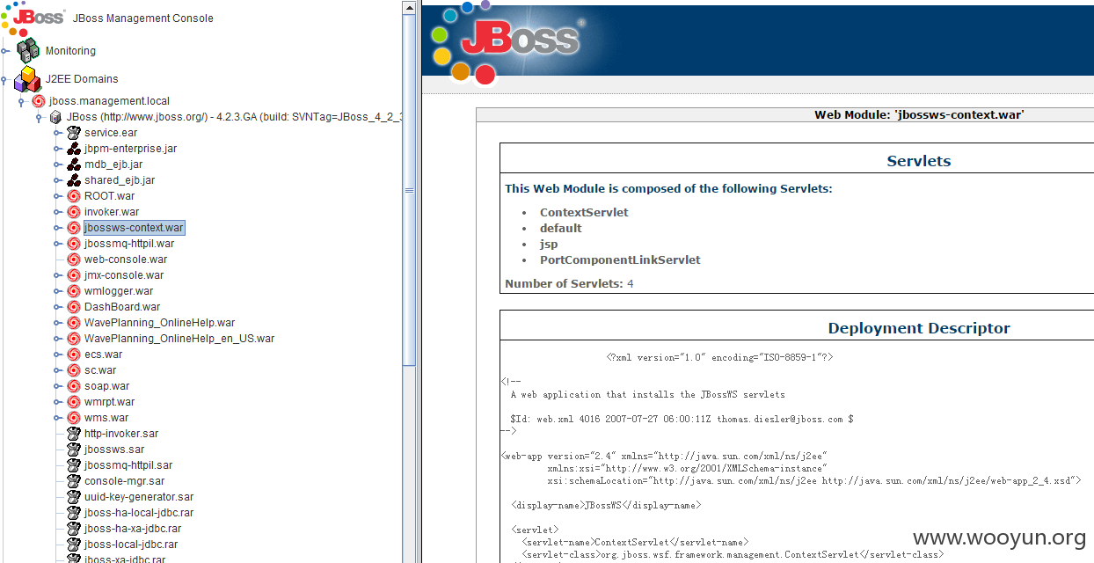This screenshot has height=563, width=1094.
Task: Click the wms.war spiral icon
Action: pyautogui.click(x=74, y=418)
